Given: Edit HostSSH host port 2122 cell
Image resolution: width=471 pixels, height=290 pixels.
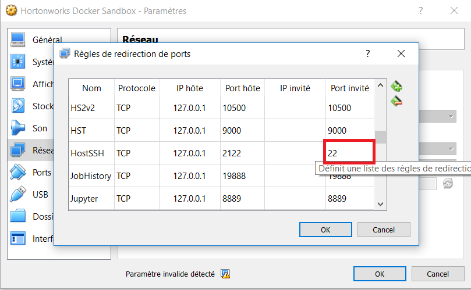Looking at the screenshot, I should tap(242, 153).
